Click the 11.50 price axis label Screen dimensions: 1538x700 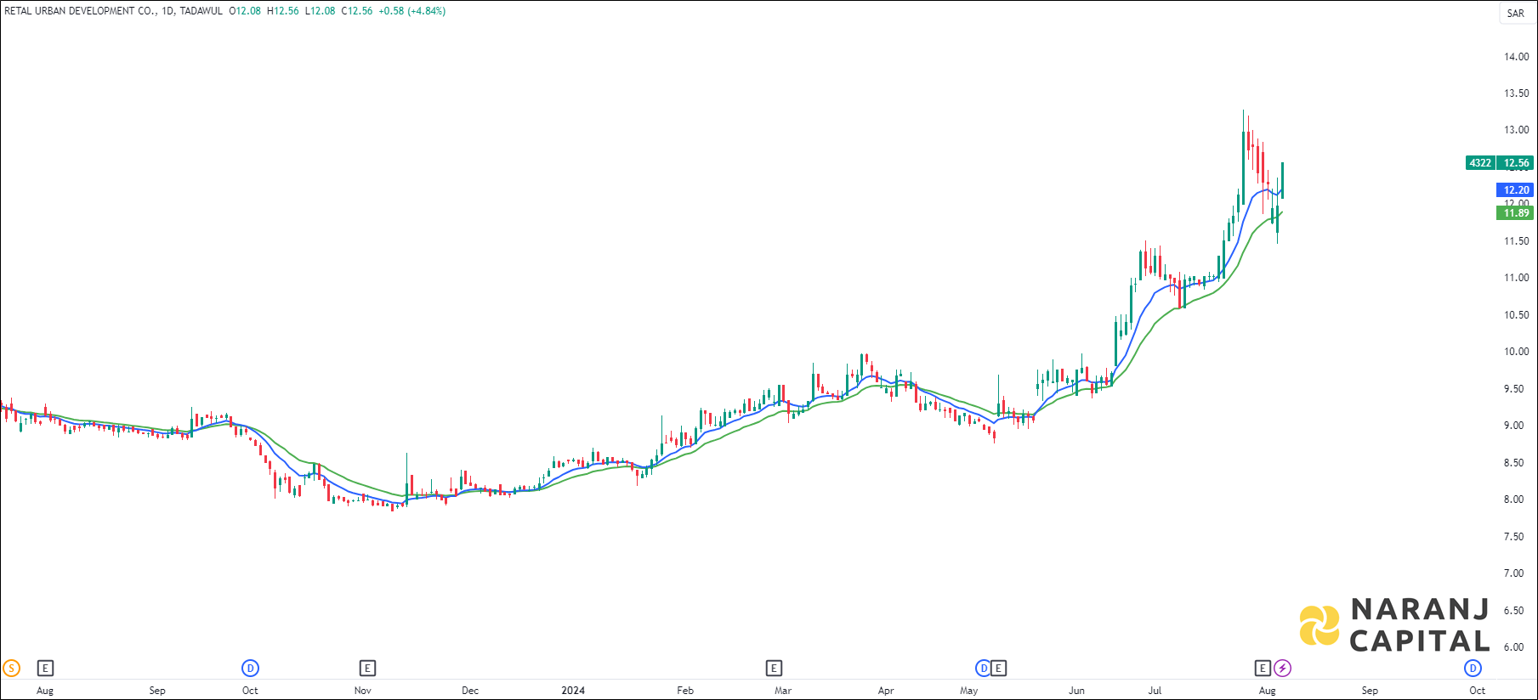(1516, 241)
